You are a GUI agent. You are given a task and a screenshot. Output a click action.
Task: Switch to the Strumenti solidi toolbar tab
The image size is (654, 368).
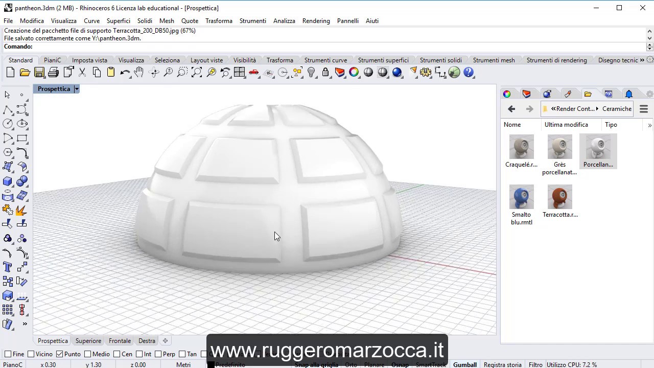pos(440,60)
